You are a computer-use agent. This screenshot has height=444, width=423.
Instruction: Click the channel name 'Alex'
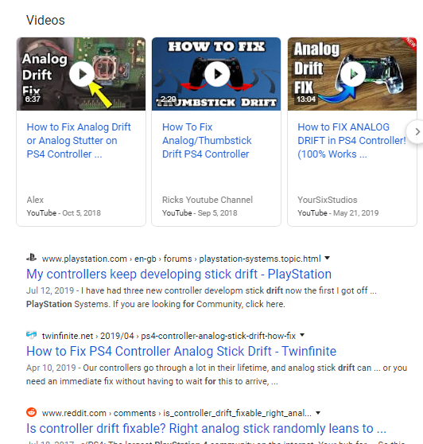[x=35, y=200]
